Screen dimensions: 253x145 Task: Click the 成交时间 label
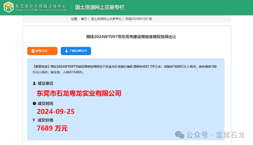45,103
